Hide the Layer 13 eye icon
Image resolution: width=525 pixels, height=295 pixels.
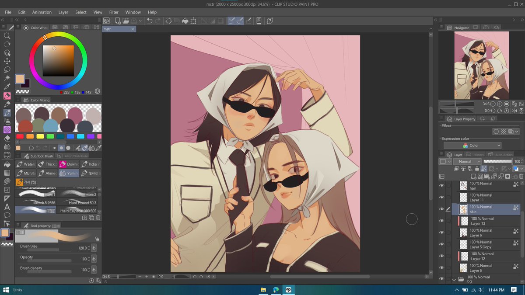click(441, 221)
